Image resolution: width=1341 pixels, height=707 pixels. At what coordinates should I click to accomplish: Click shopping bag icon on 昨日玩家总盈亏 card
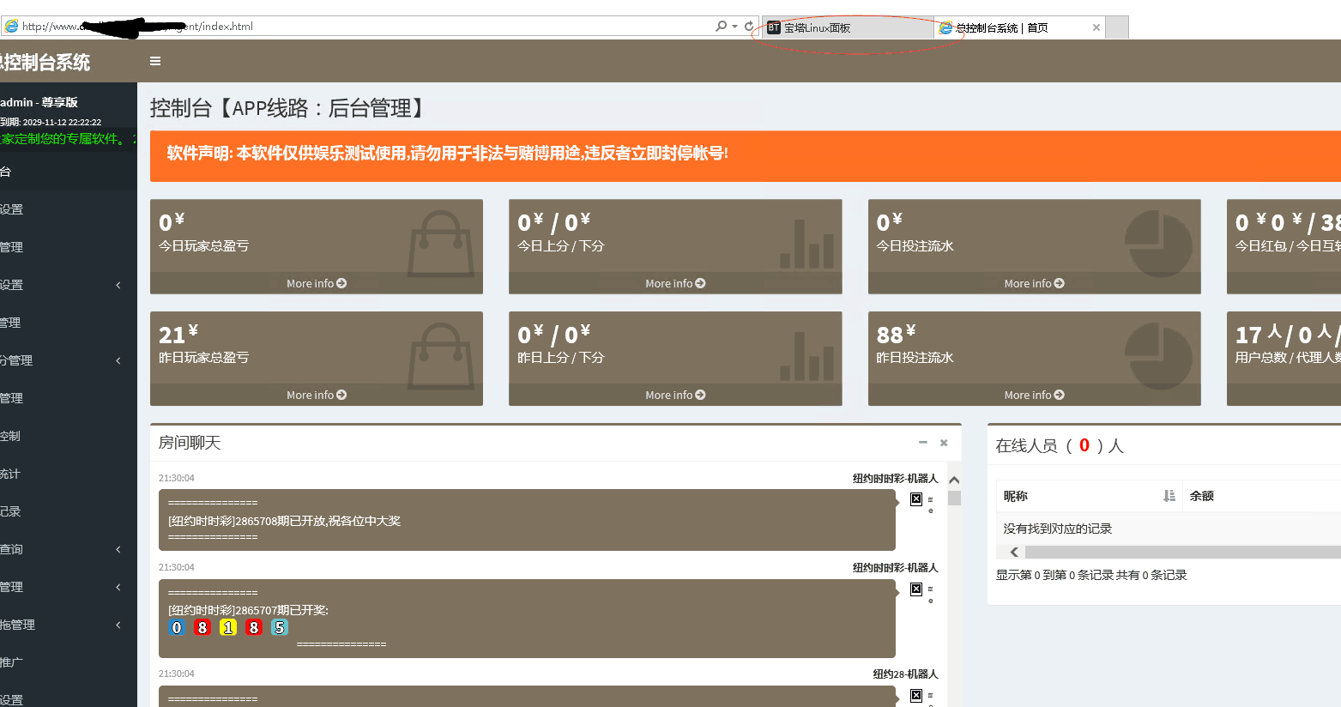(x=440, y=354)
